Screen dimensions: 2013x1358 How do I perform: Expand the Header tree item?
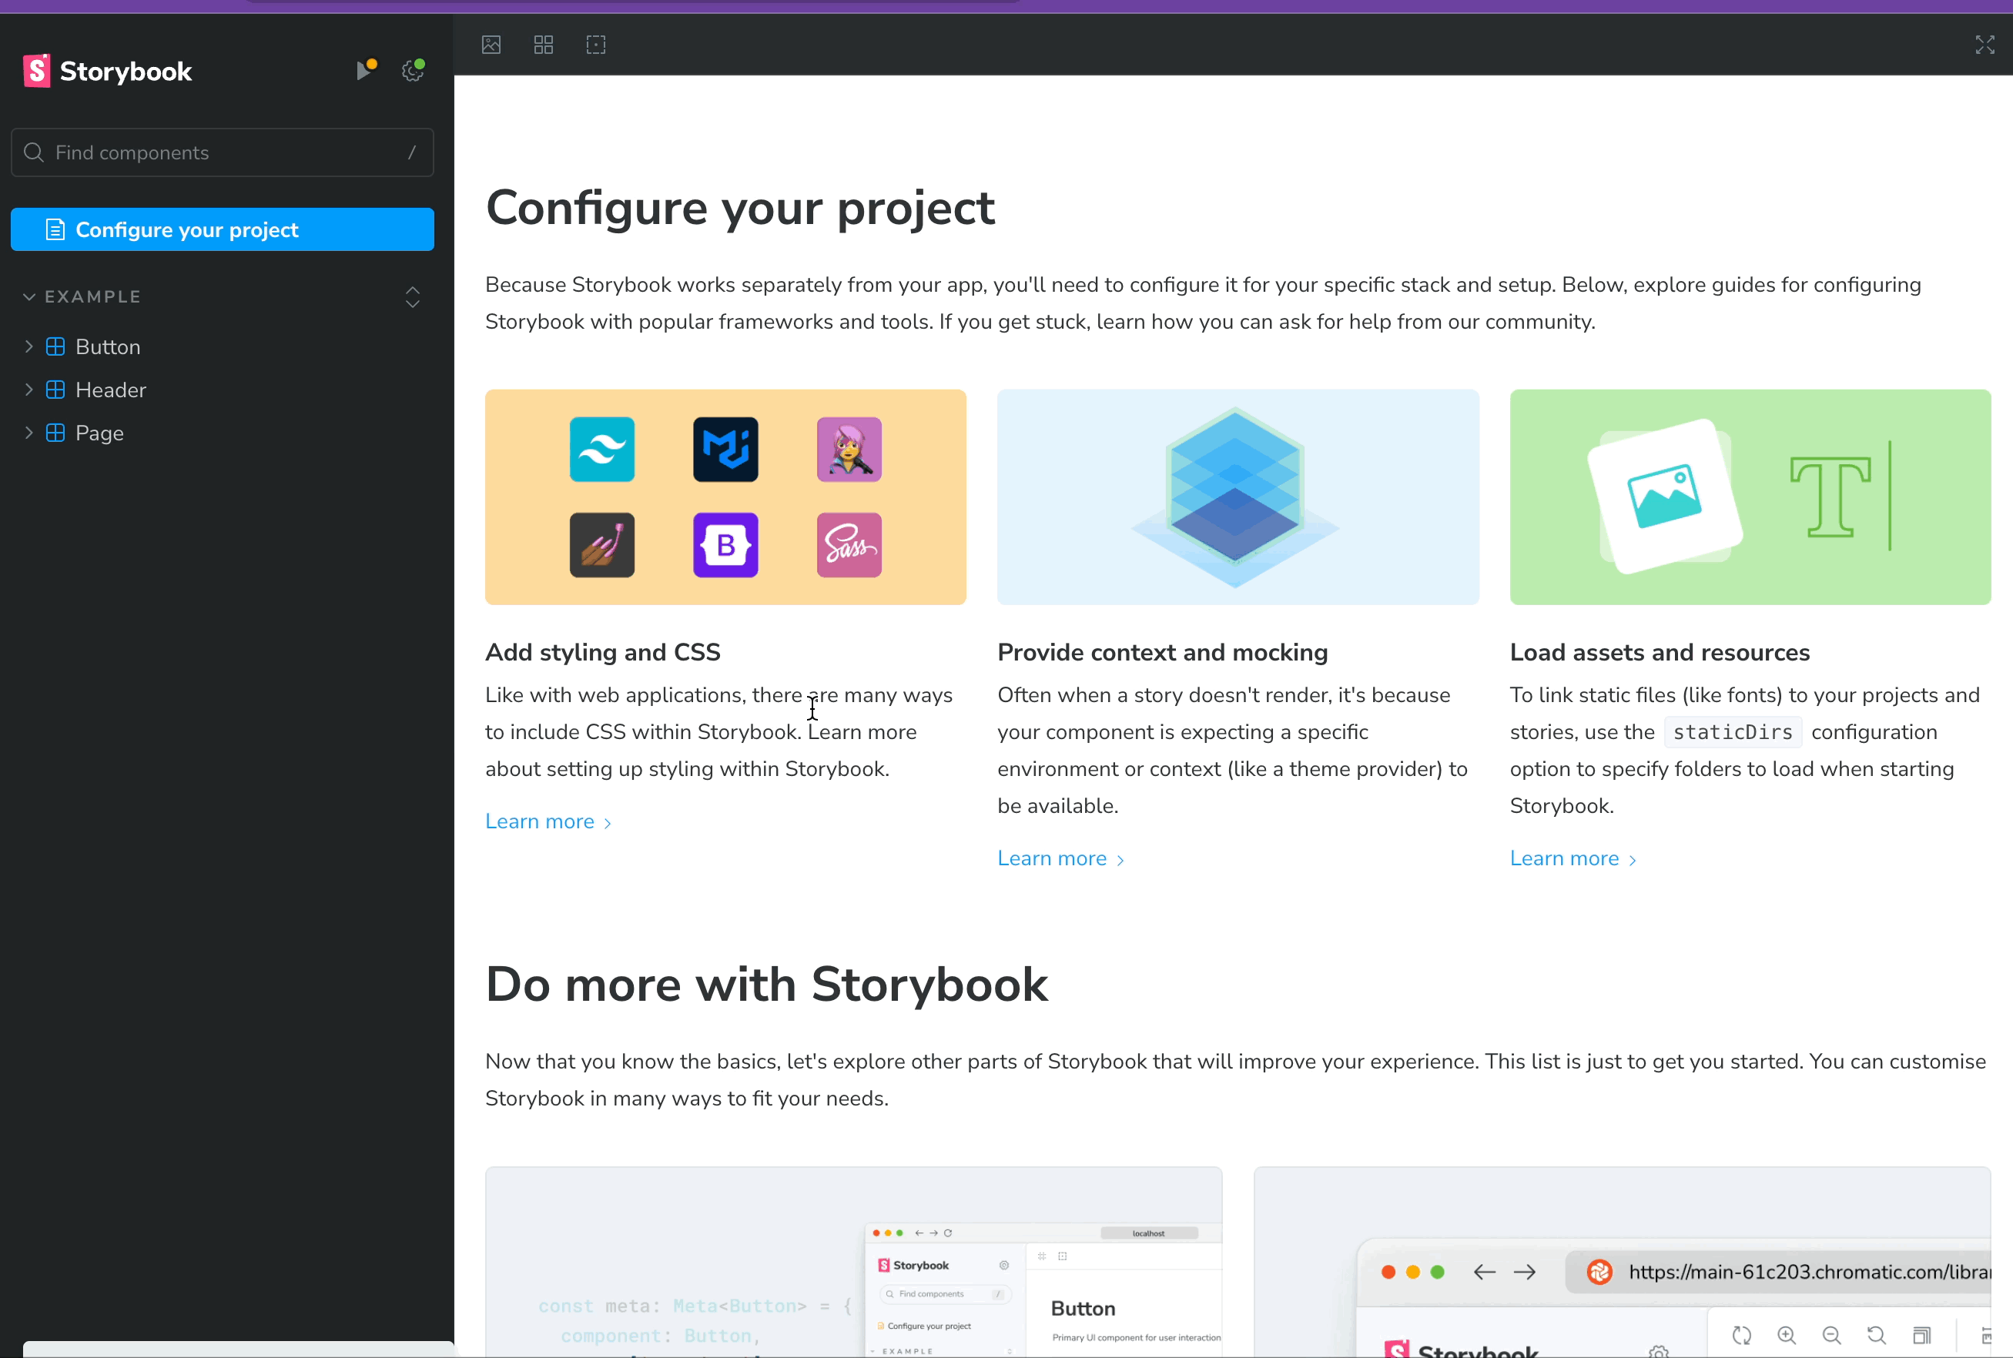[28, 390]
